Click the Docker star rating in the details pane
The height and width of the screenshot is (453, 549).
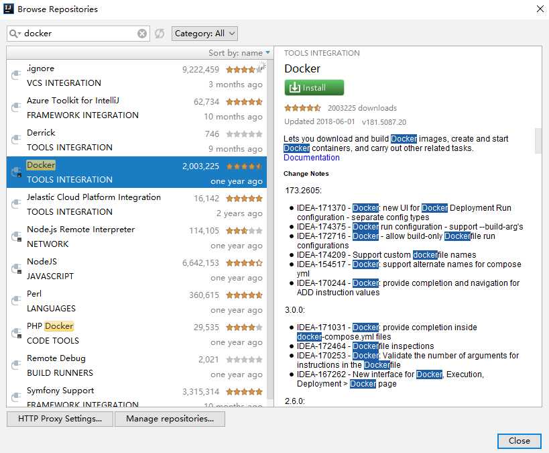click(x=302, y=108)
